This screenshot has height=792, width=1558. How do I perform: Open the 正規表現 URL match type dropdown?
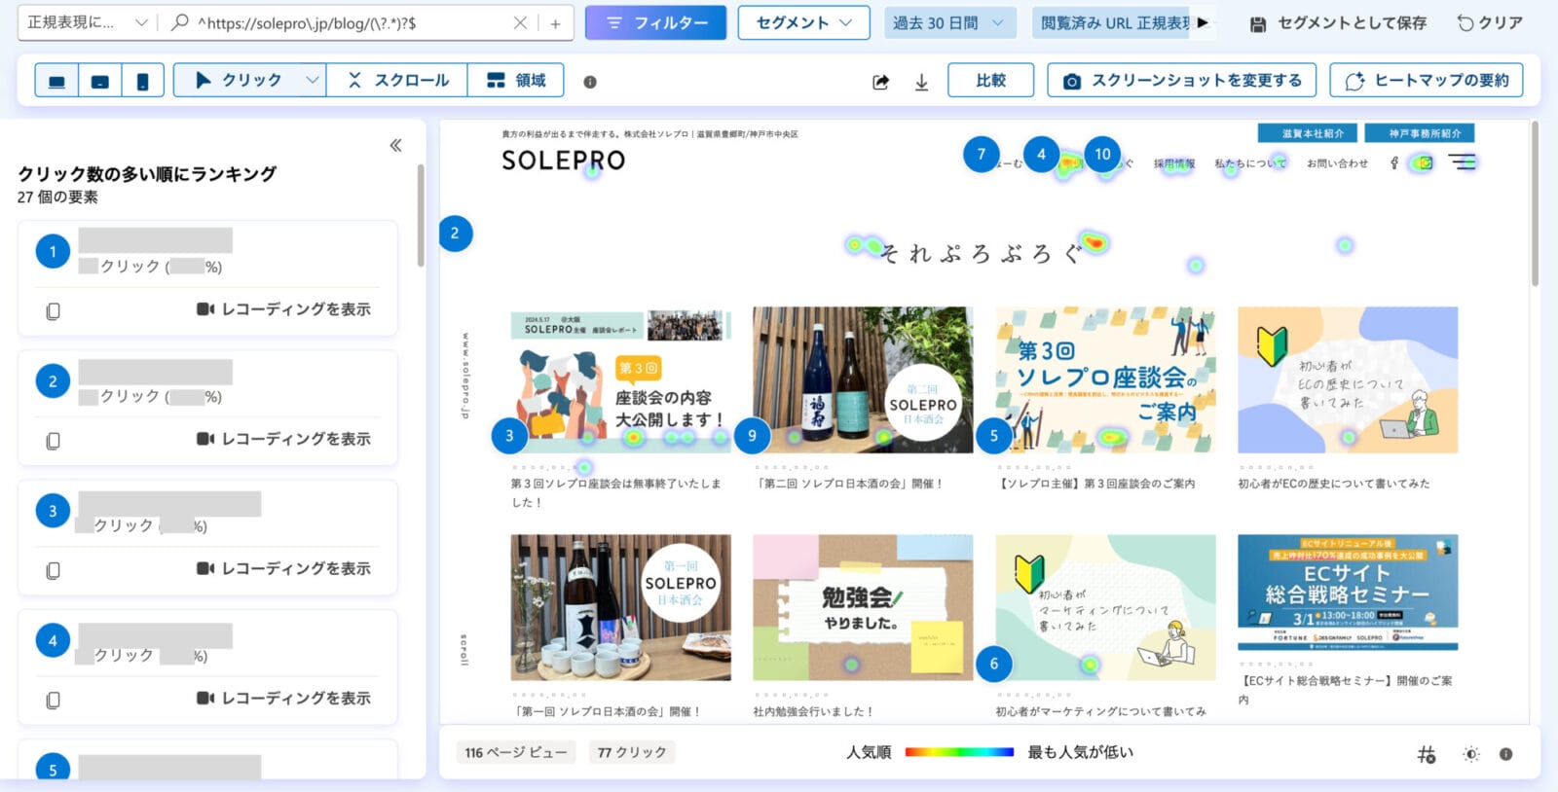86,22
